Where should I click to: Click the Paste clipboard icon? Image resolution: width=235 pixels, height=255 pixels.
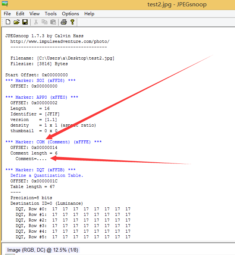pyautogui.click(x=53, y=22)
